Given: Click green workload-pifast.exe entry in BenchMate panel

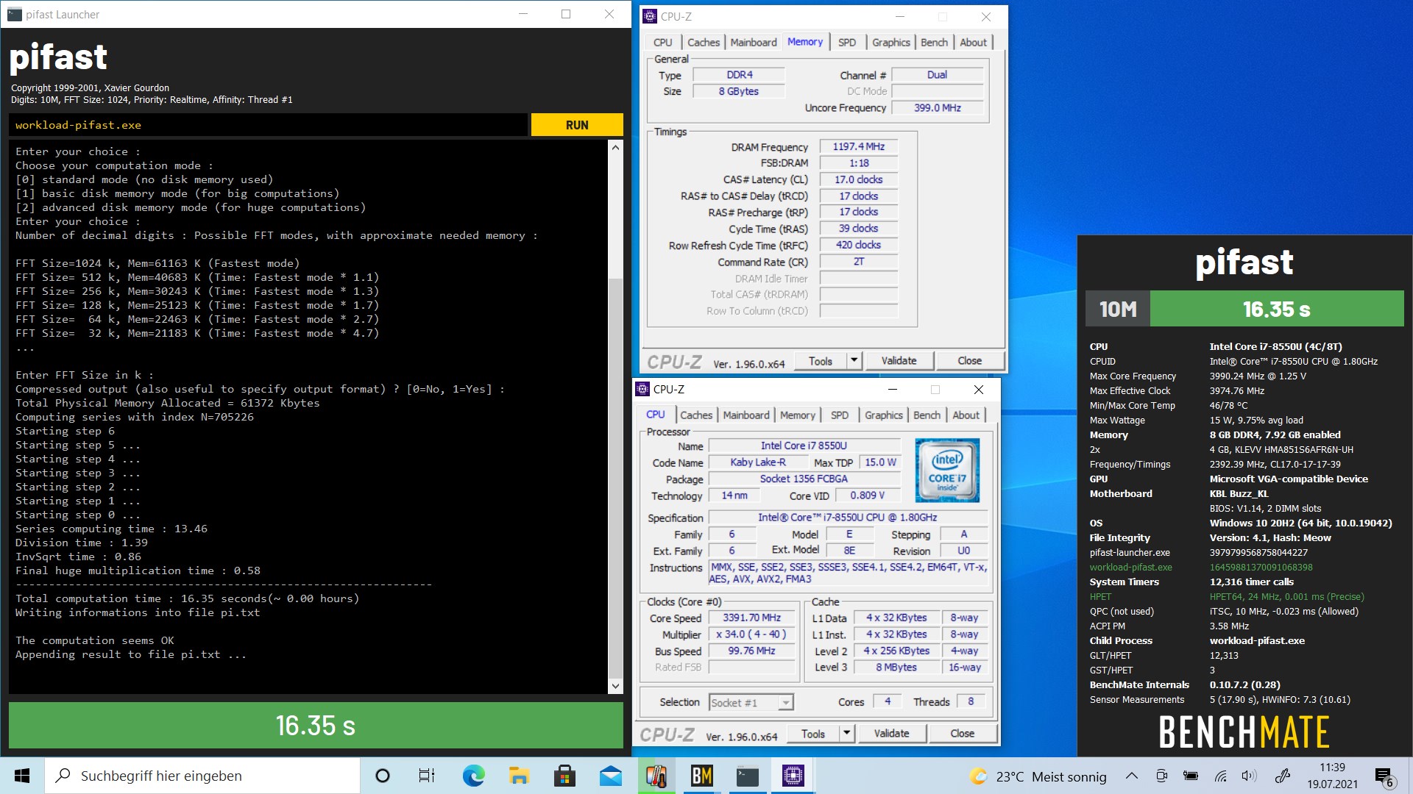Looking at the screenshot, I should pyautogui.click(x=1130, y=568).
